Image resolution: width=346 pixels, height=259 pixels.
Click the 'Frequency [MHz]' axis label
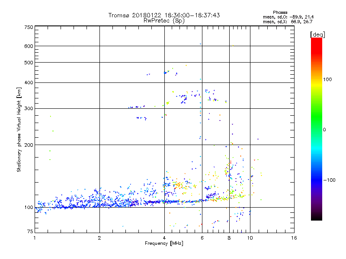coord(164,243)
